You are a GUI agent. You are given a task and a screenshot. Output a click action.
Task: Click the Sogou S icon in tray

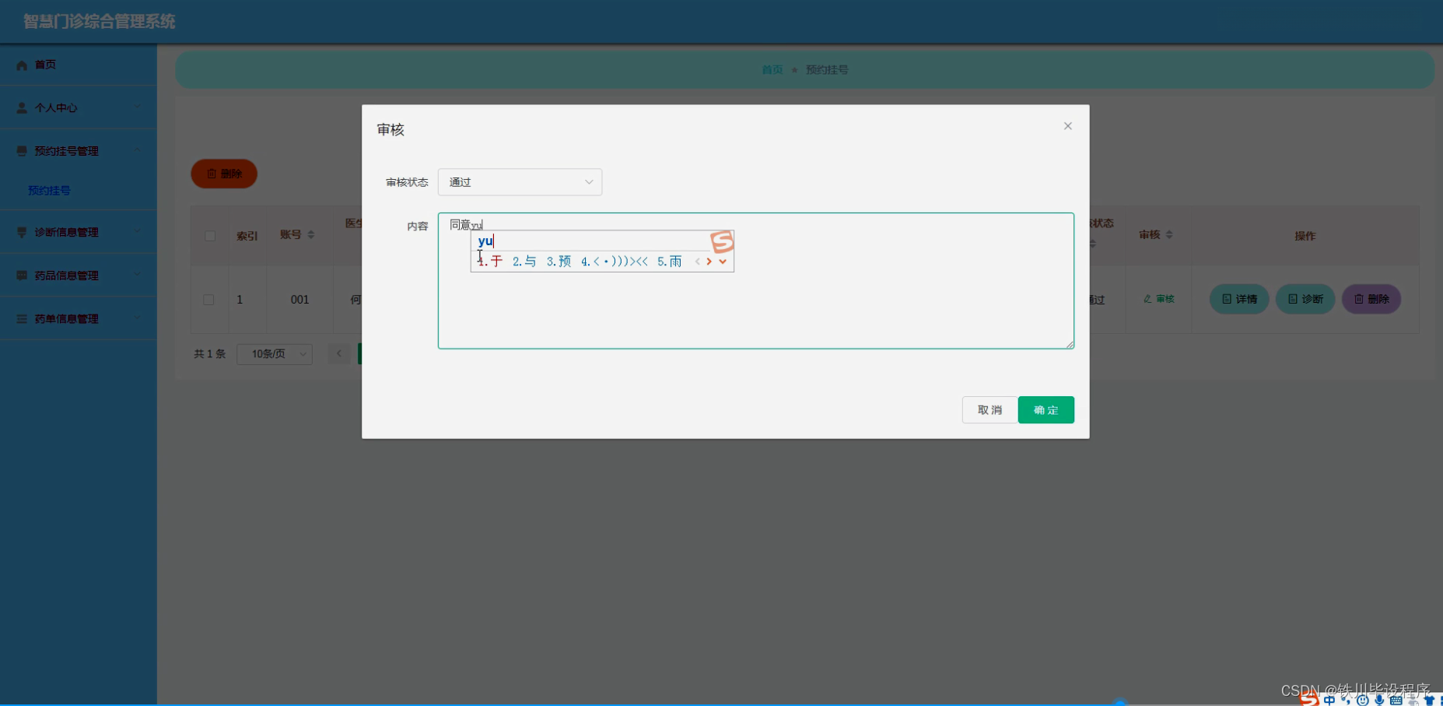tap(1309, 699)
